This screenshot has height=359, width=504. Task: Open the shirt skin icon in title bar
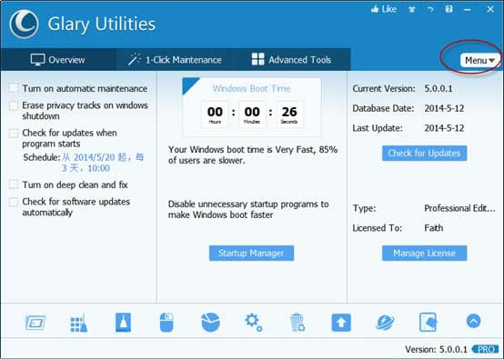pyautogui.click(x=411, y=9)
